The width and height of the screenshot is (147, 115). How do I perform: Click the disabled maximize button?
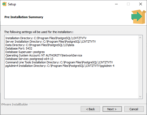coord(128,4)
